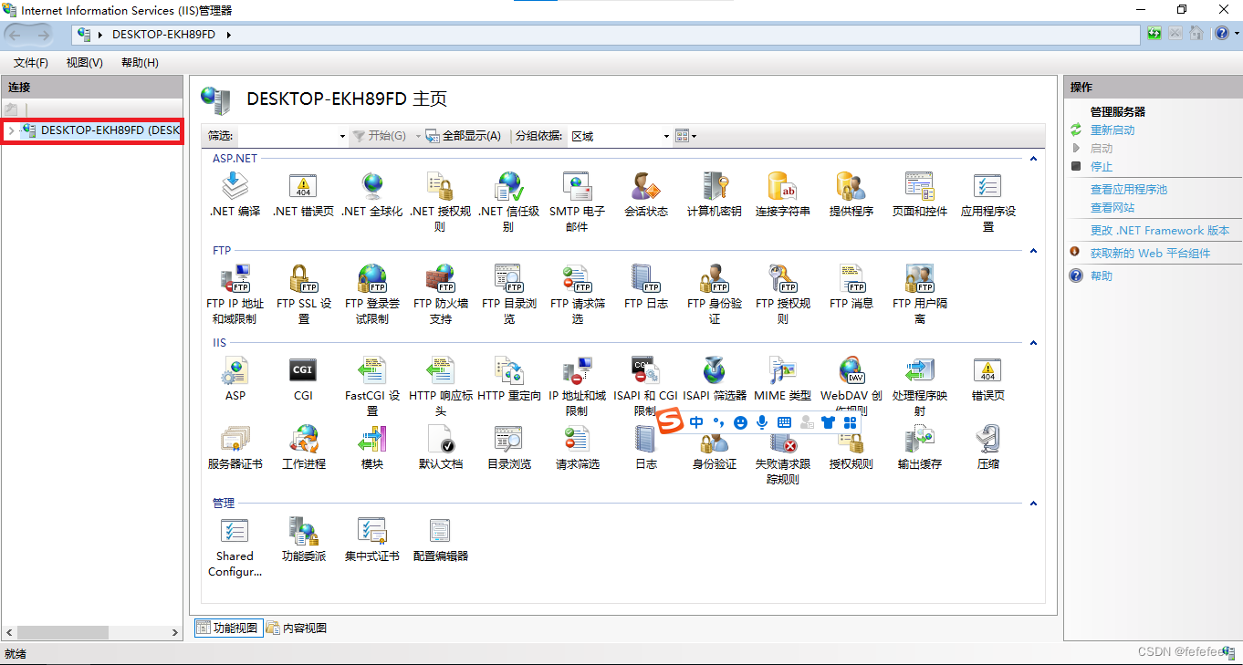Open the 分组依据 区域 dropdown
This screenshot has height=665, width=1243.
[x=666, y=136]
